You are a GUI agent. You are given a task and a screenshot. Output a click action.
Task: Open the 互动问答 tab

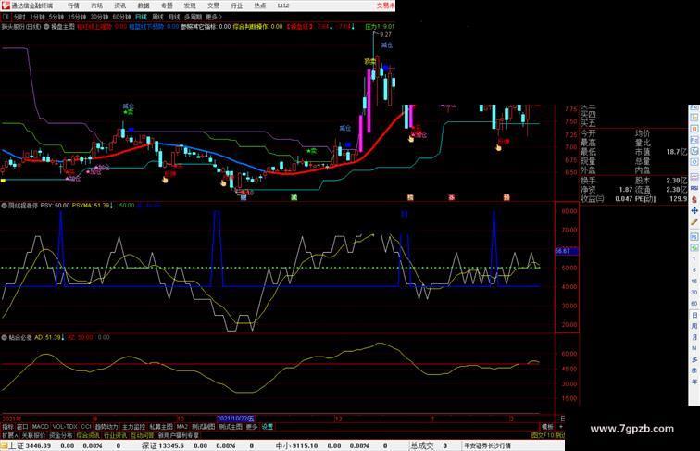143,435
